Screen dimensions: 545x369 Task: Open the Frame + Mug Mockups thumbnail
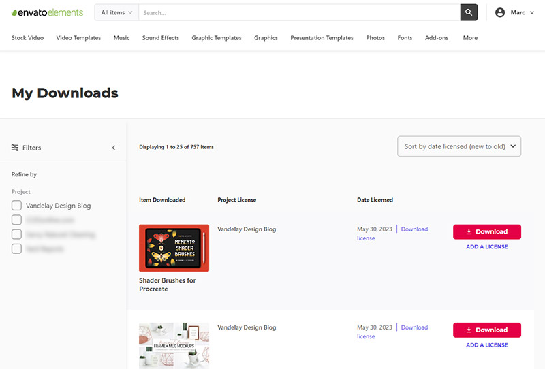(x=174, y=346)
